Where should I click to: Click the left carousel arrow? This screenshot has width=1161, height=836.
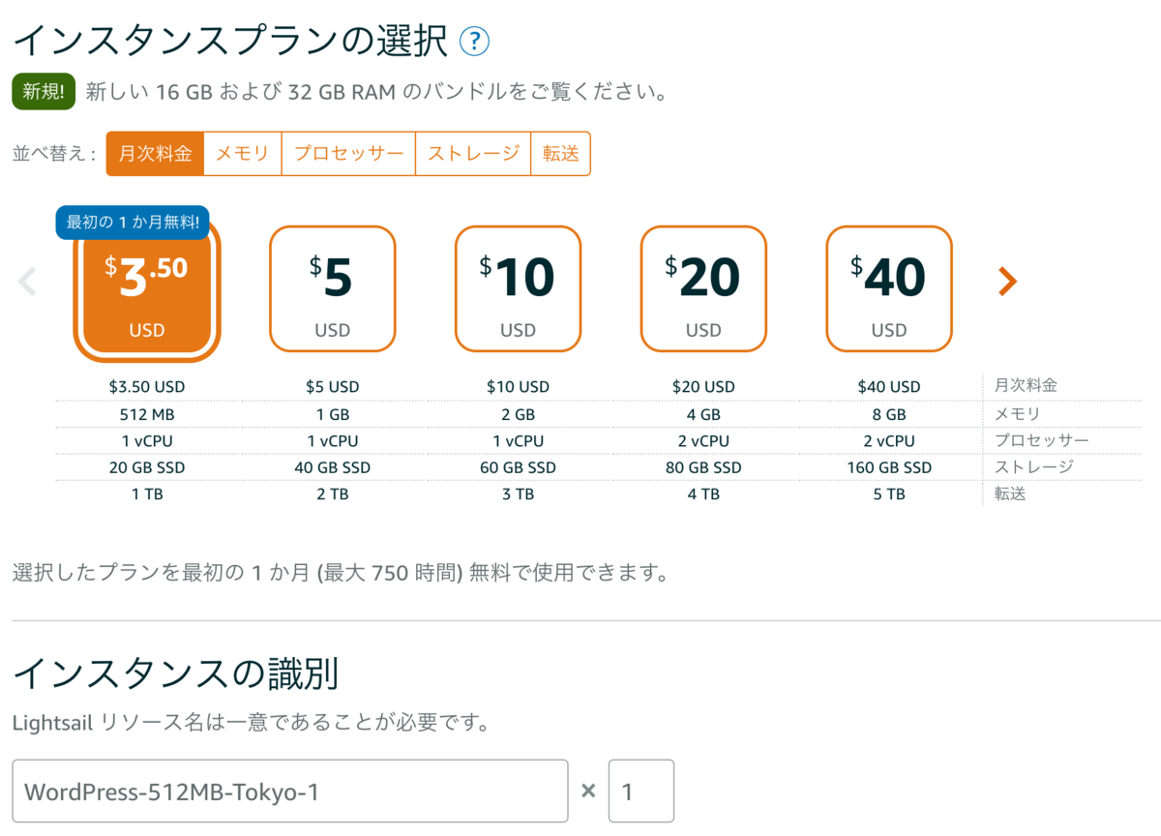26,282
